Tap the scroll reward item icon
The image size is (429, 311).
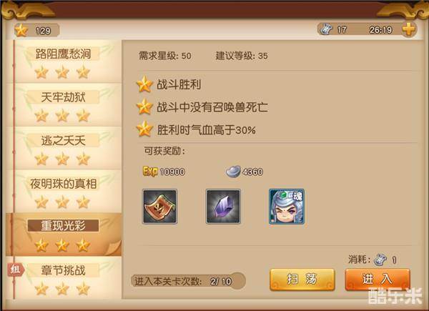[x=160, y=207]
